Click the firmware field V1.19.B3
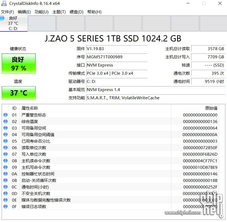227x222 pixels. 117,49
